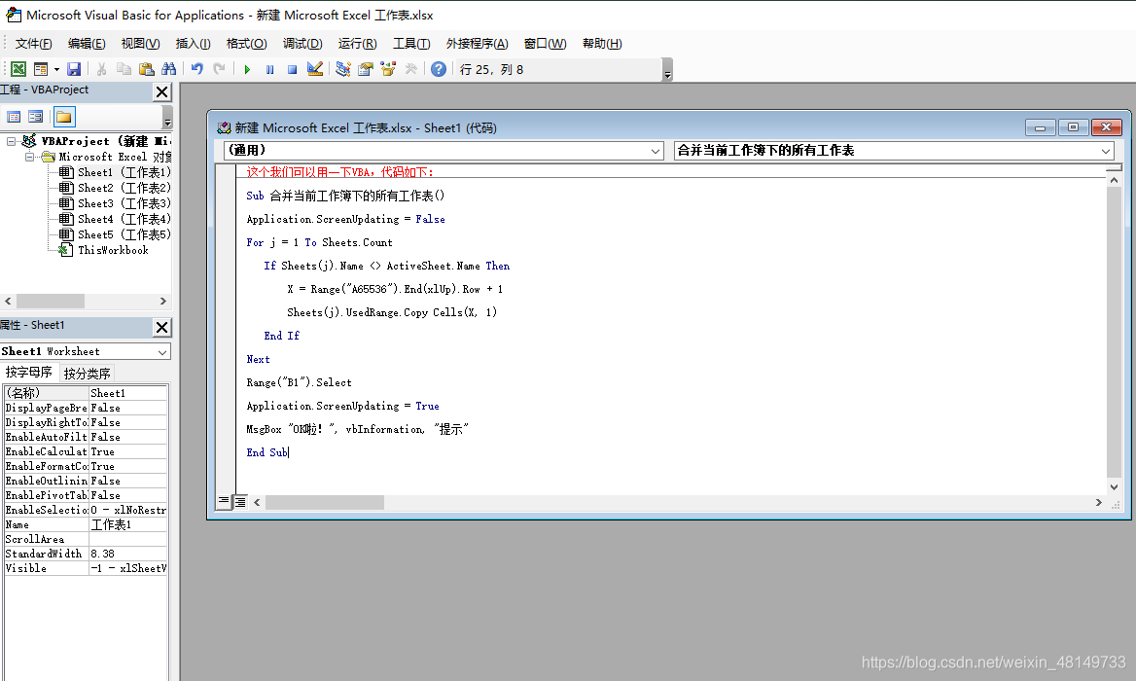This screenshot has width=1136, height=681.
Task: Open the 文件(F) menu
Action: (x=33, y=44)
